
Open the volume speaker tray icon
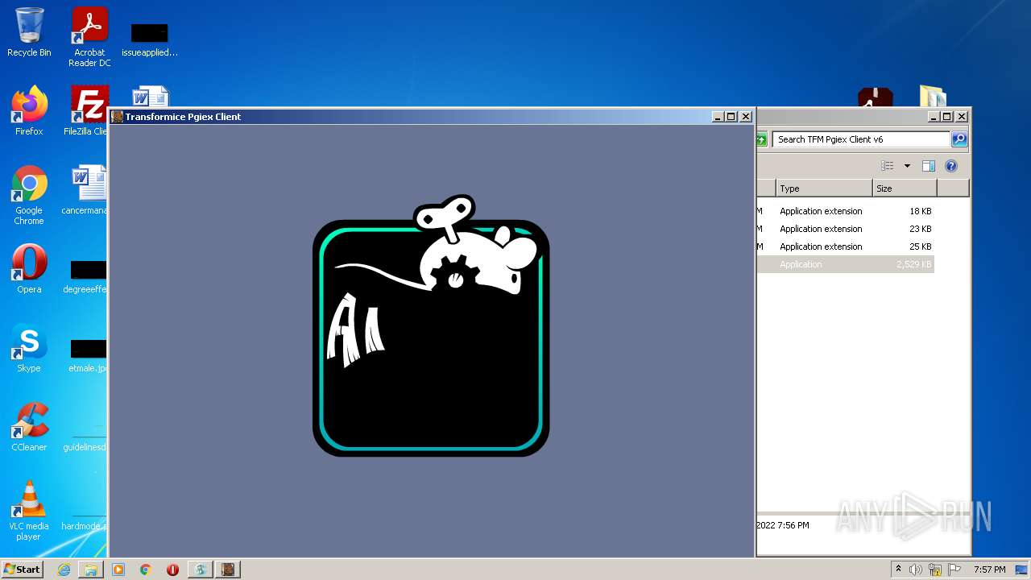click(x=916, y=570)
